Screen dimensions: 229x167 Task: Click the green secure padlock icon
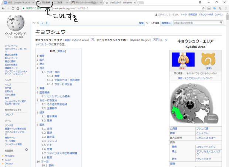pos(24,8)
